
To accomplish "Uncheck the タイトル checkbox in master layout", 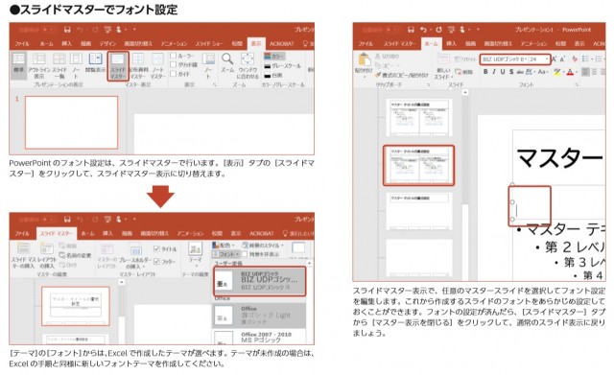I will click(156, 249).
